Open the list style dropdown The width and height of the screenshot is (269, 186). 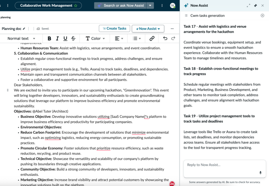point(137,38)
